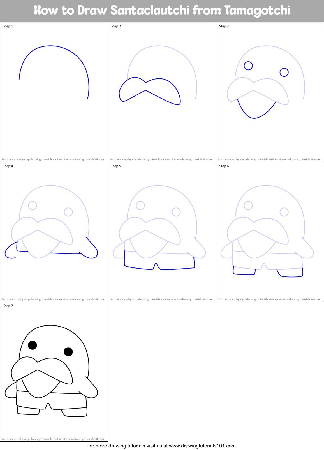Image resolution: width=324 pixels, height=450 pixels.
Task: Click the footer credit in Step 5 panel
Action: [161, 299]
